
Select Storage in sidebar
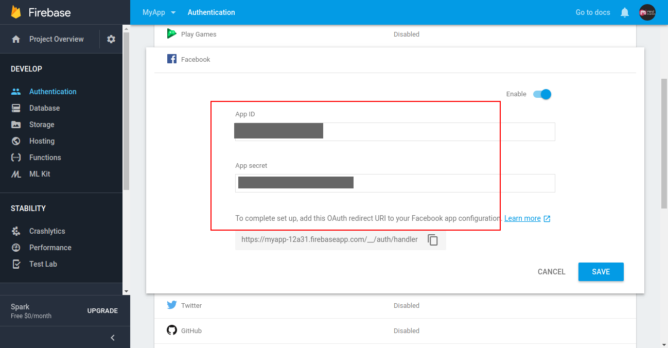[42, 125]
